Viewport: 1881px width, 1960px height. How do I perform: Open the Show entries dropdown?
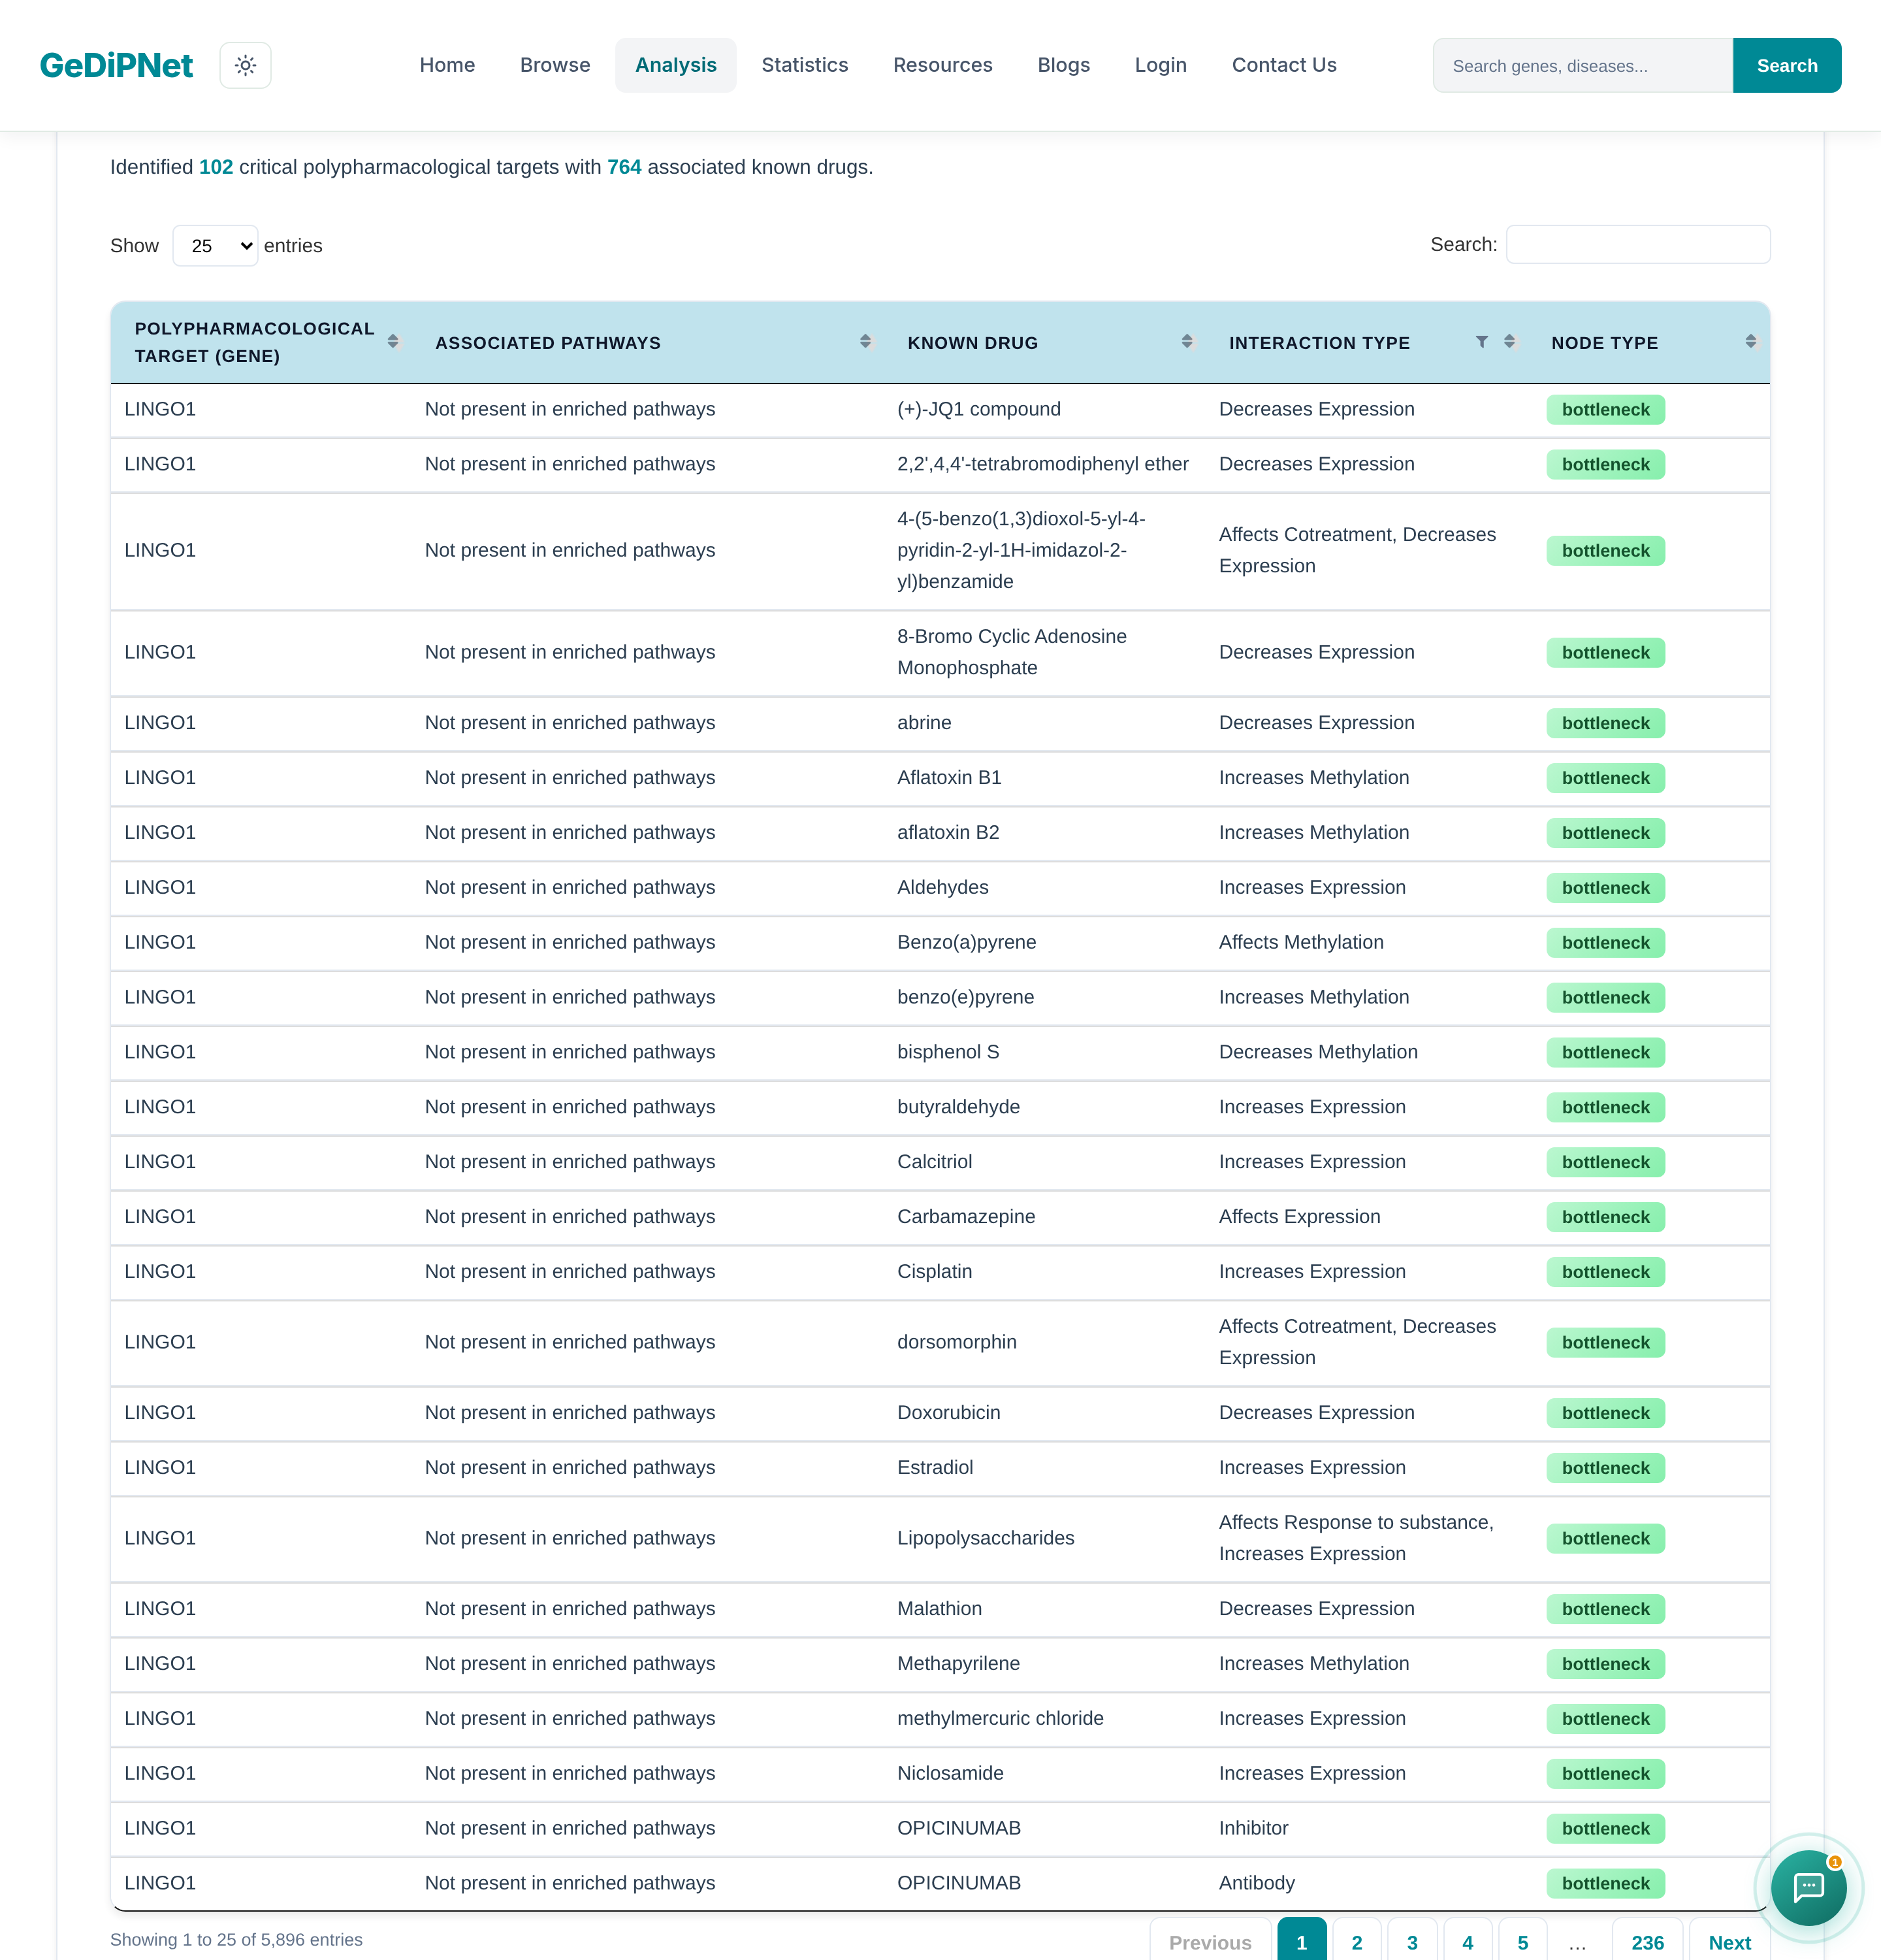pyautogui.click(x=215, y=246)
